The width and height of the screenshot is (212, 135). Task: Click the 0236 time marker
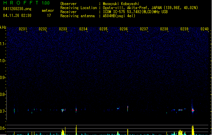[x=124, y=29]
